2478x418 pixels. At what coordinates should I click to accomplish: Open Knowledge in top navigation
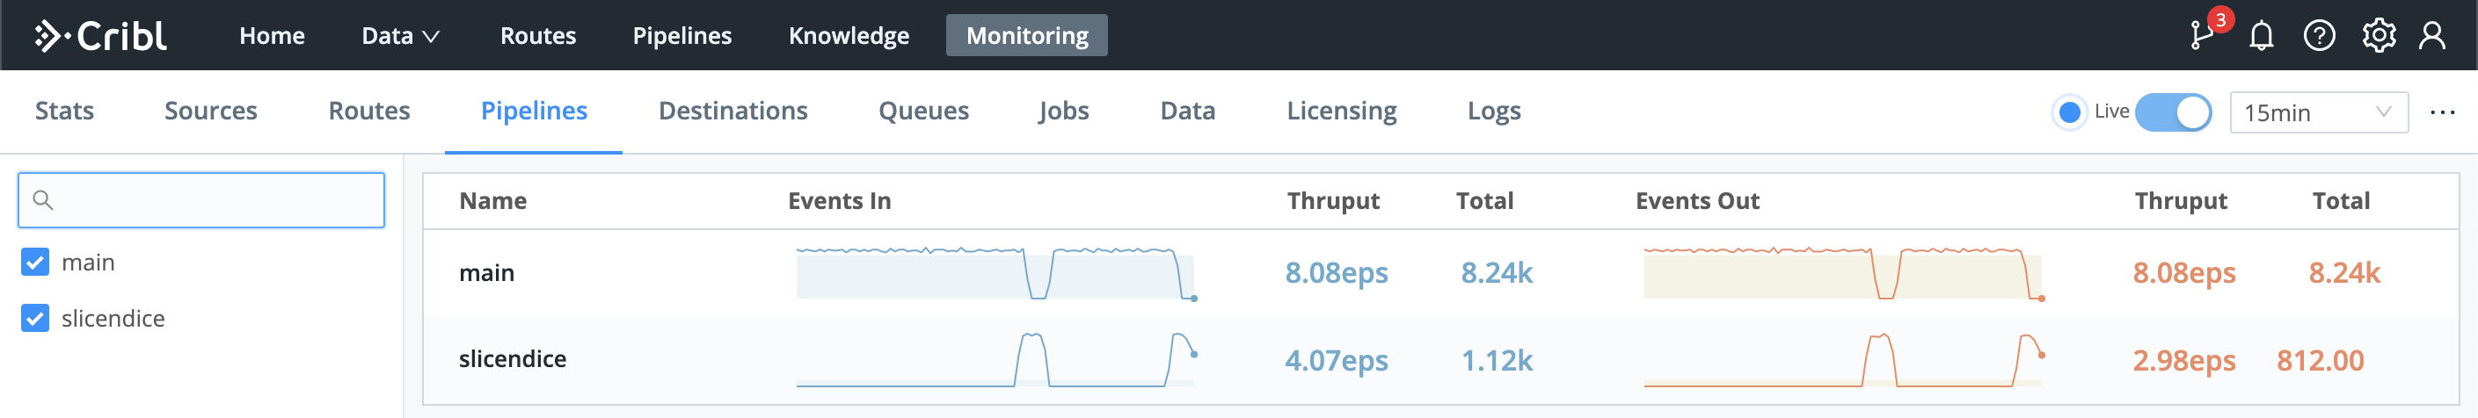point(849,35)
